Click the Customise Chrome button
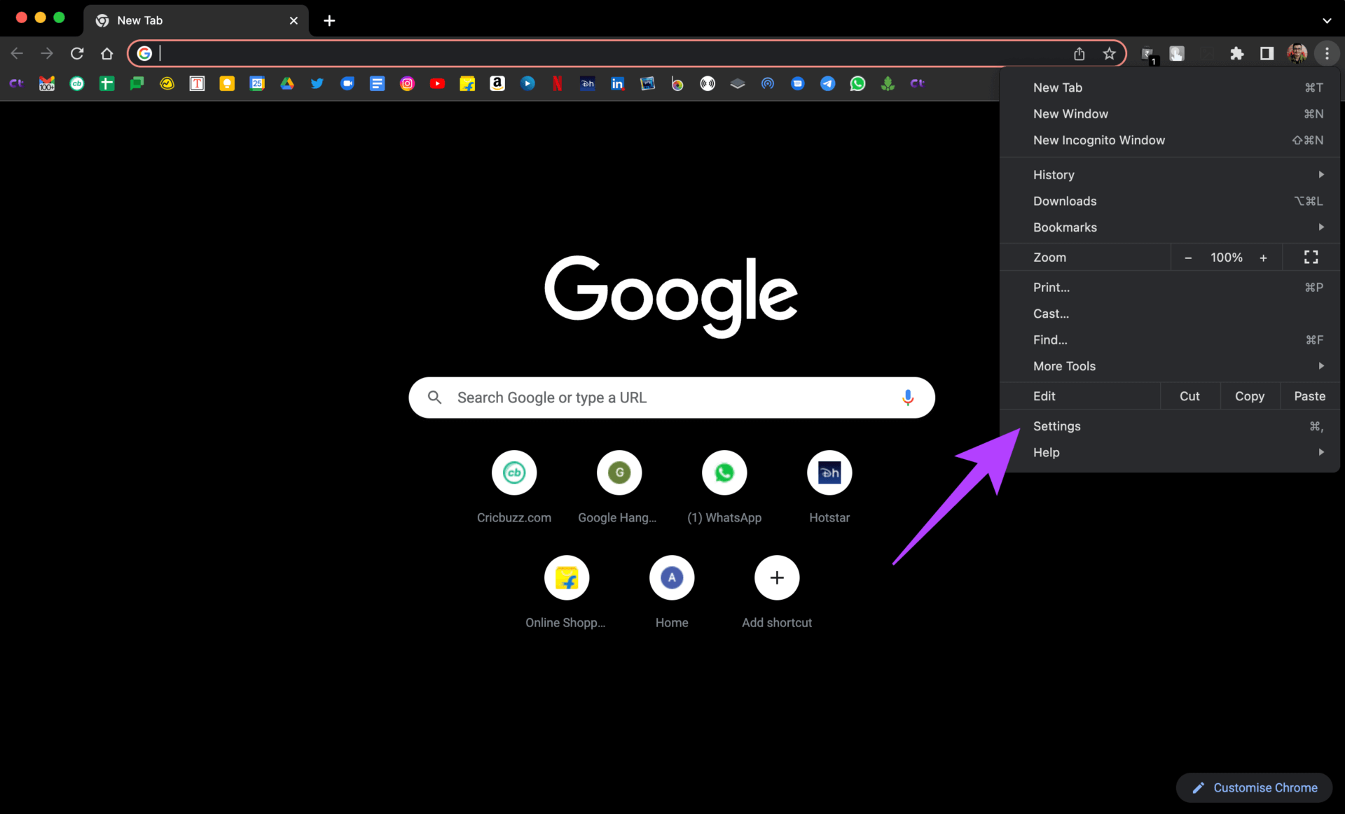This screenshot has height=814, width=1345. coord(1254,788)
